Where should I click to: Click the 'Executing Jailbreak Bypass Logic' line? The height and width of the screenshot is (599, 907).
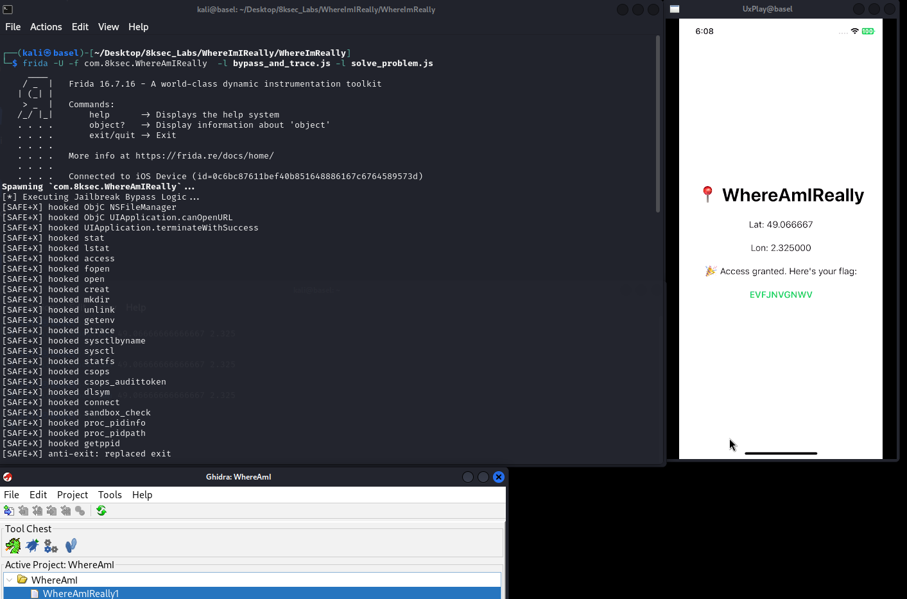(101, 197)
